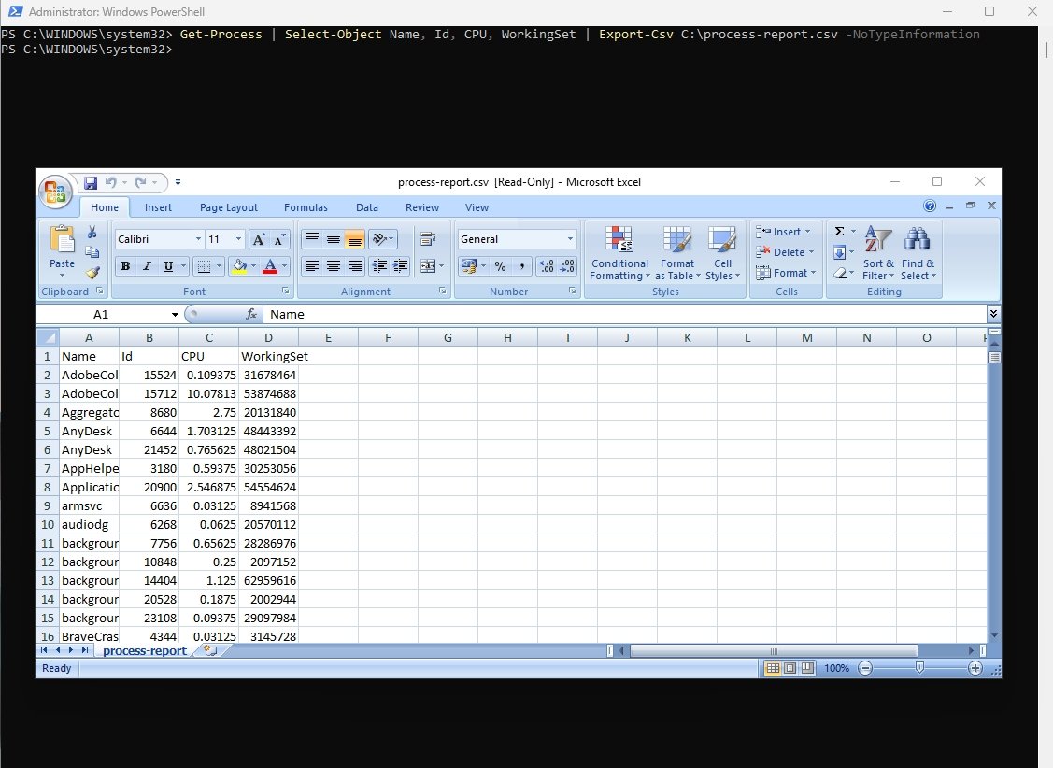Decrease font size with Shrink Font
The height and width of the screenshot is (768, 1053).
(x=279, y=239)
